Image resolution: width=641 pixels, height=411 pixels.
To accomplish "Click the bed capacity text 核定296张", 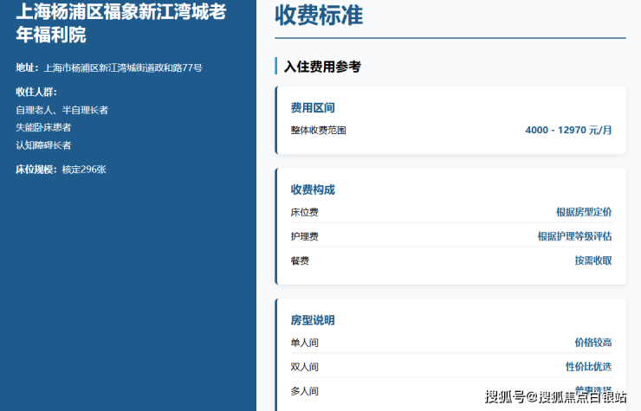I will (84, 170).
